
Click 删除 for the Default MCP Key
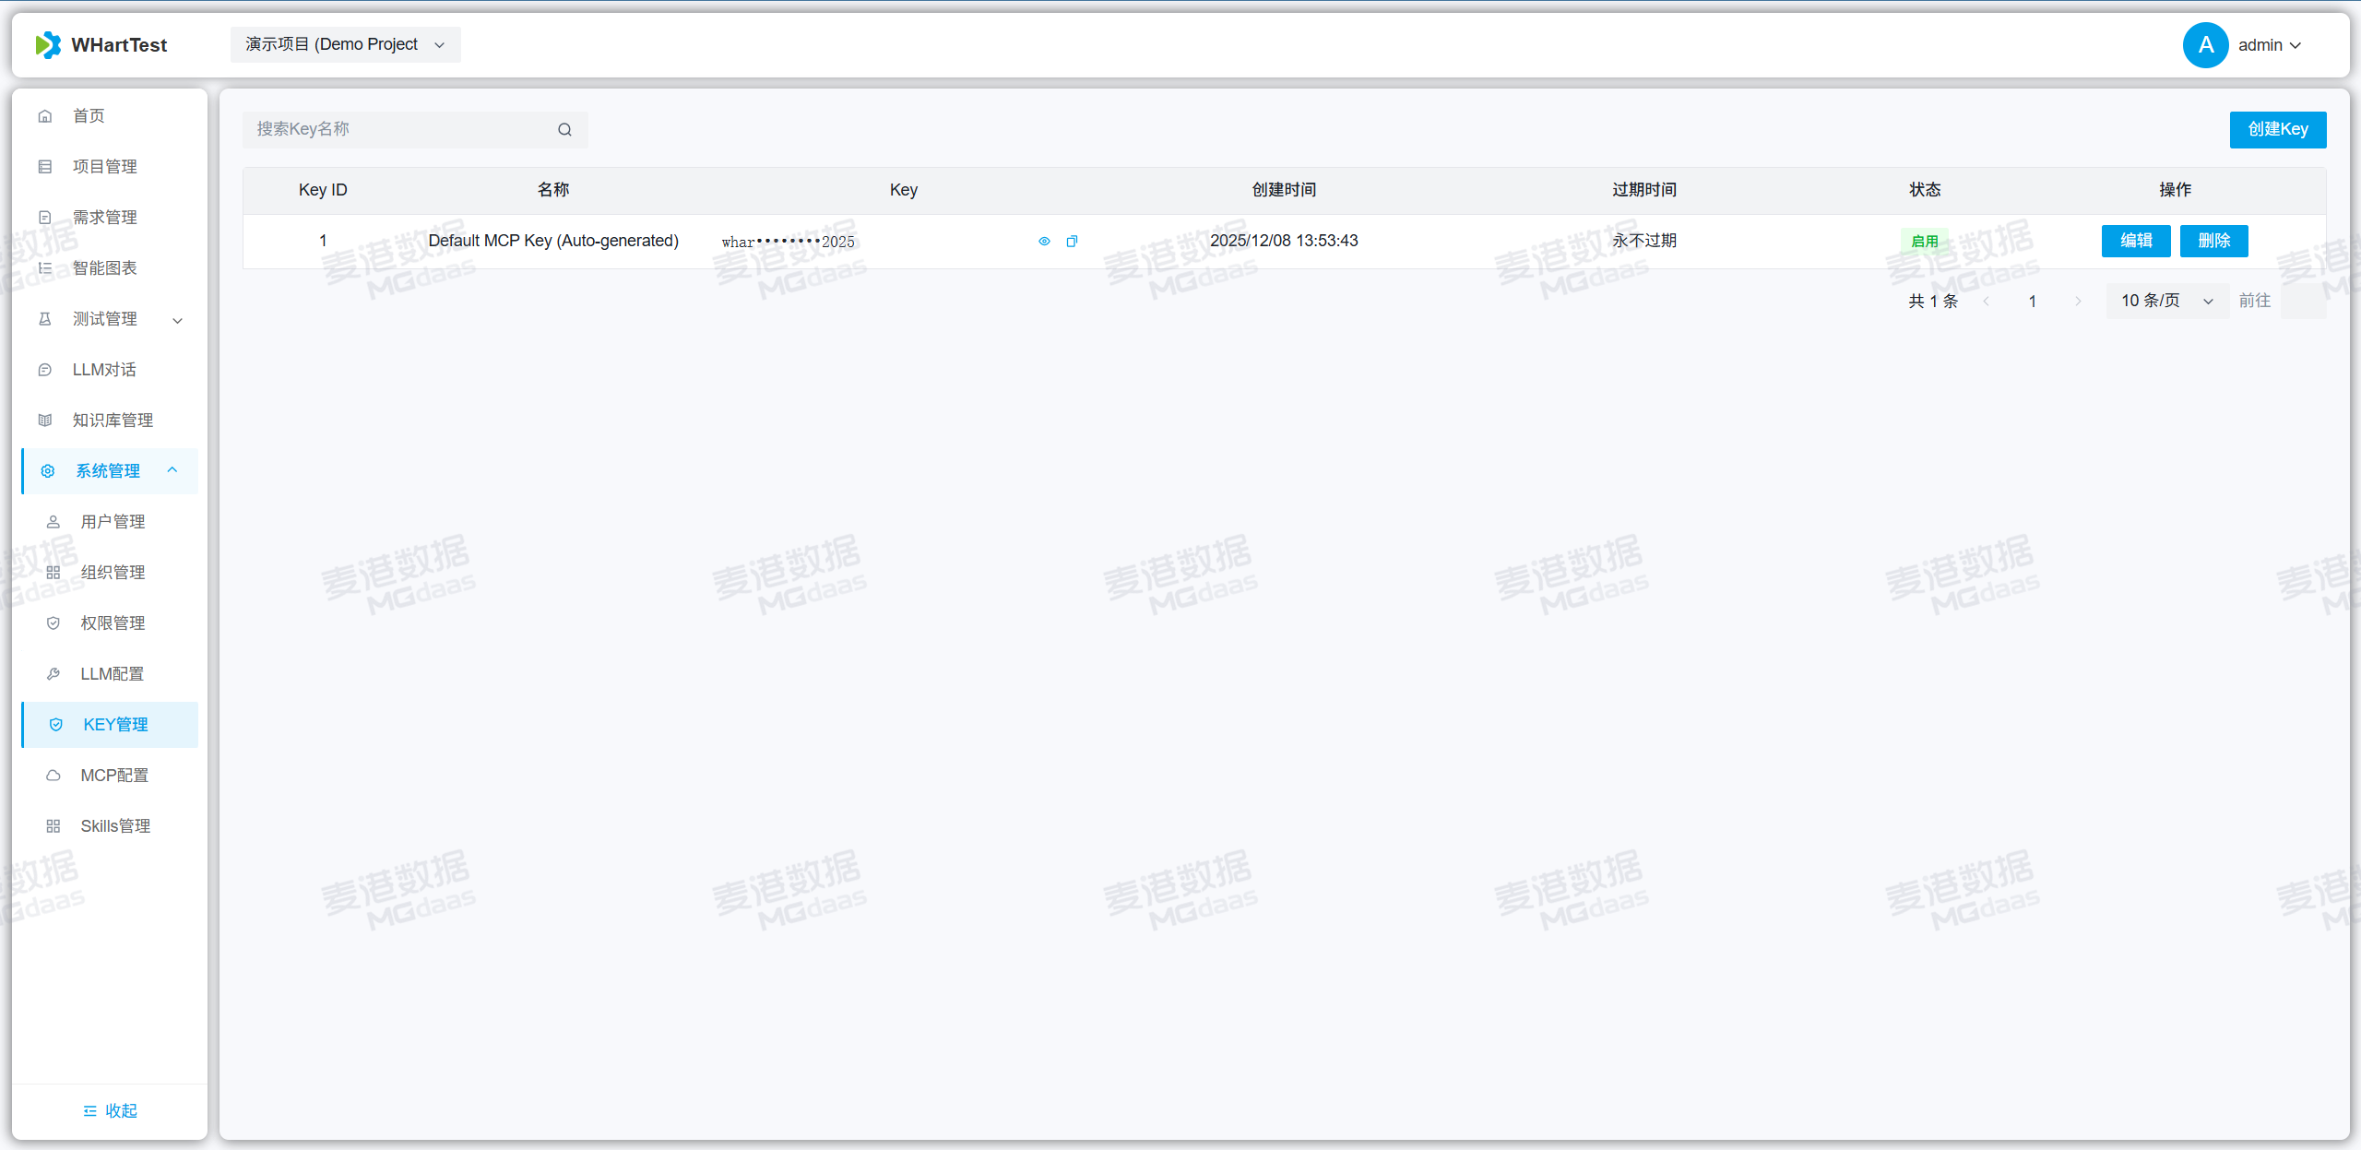click(2213, 242)
